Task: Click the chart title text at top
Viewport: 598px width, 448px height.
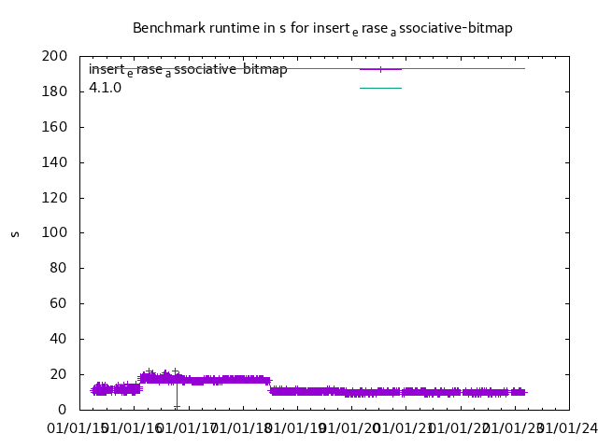Action: pos(322,28)
